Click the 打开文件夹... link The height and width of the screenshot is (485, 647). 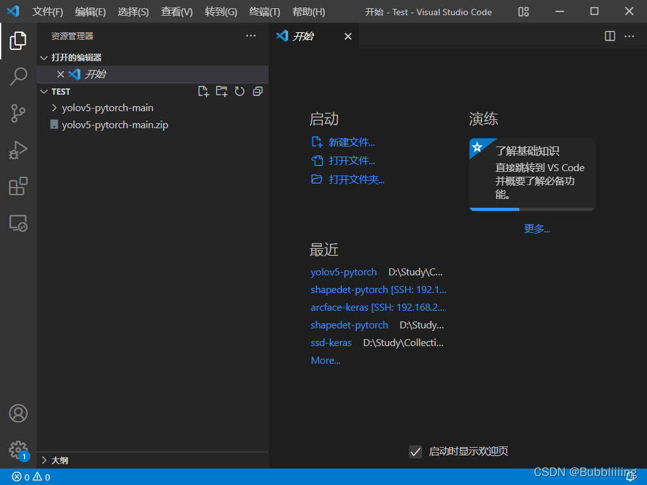pyautogui.click(x=356, y=179)
